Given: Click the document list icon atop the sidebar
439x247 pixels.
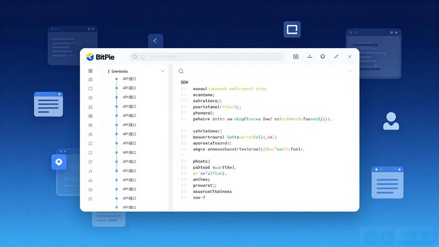Looking at the screenshot, I should tap(91, 71).
